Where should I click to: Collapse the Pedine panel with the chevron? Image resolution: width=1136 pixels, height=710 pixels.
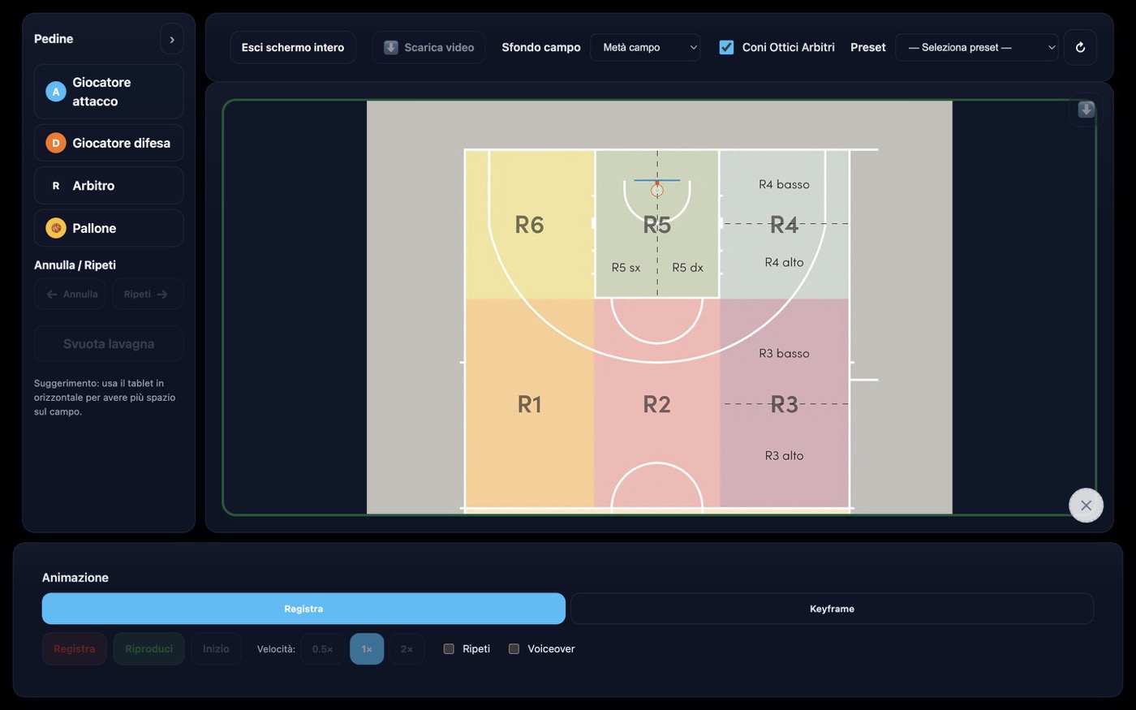pyautogui.click(x=172, y=39)
